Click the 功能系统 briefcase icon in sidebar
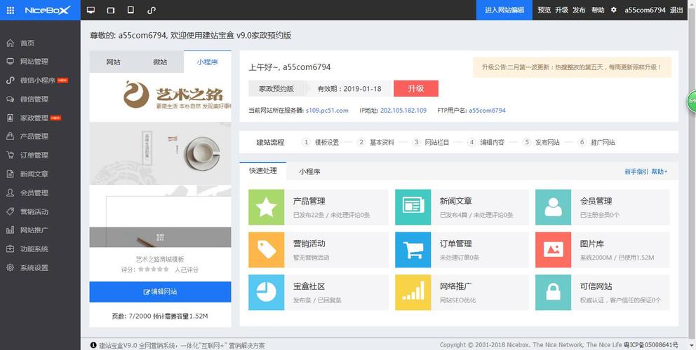Viewport: 696px width, 350px height. pyautogui.click(x=11, y=248)
